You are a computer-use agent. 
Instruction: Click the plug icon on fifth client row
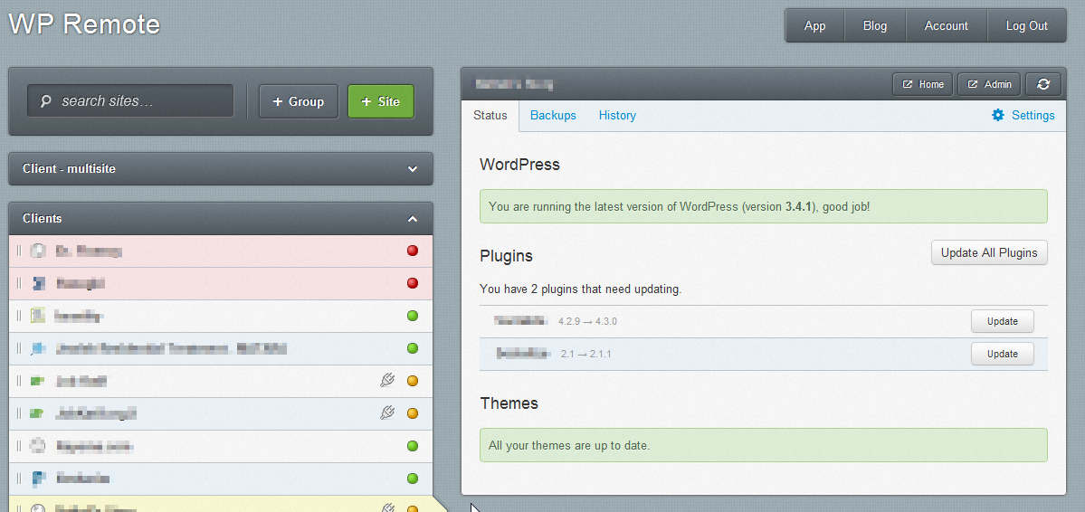coord(387,381)
